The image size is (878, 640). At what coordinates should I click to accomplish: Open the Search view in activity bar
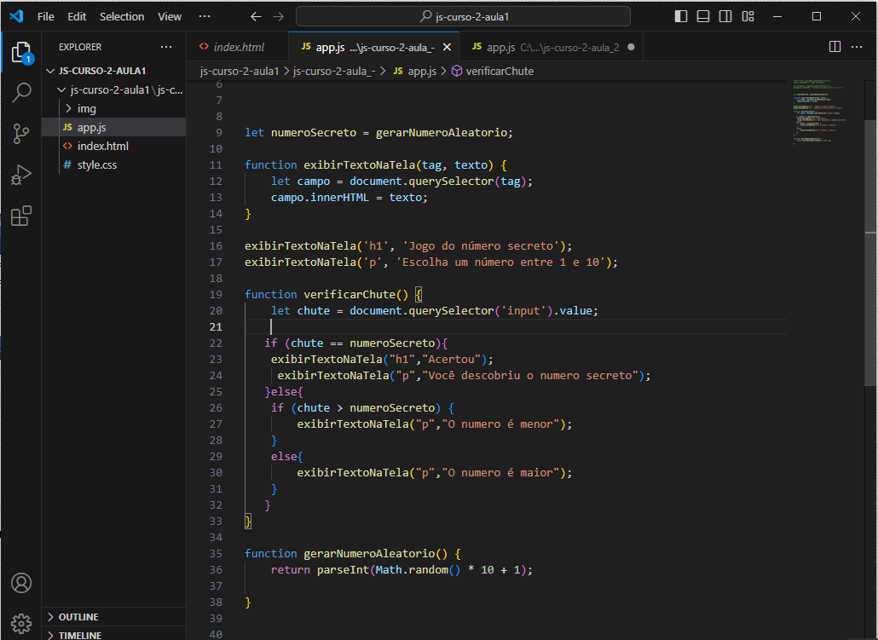coord(21,92)
